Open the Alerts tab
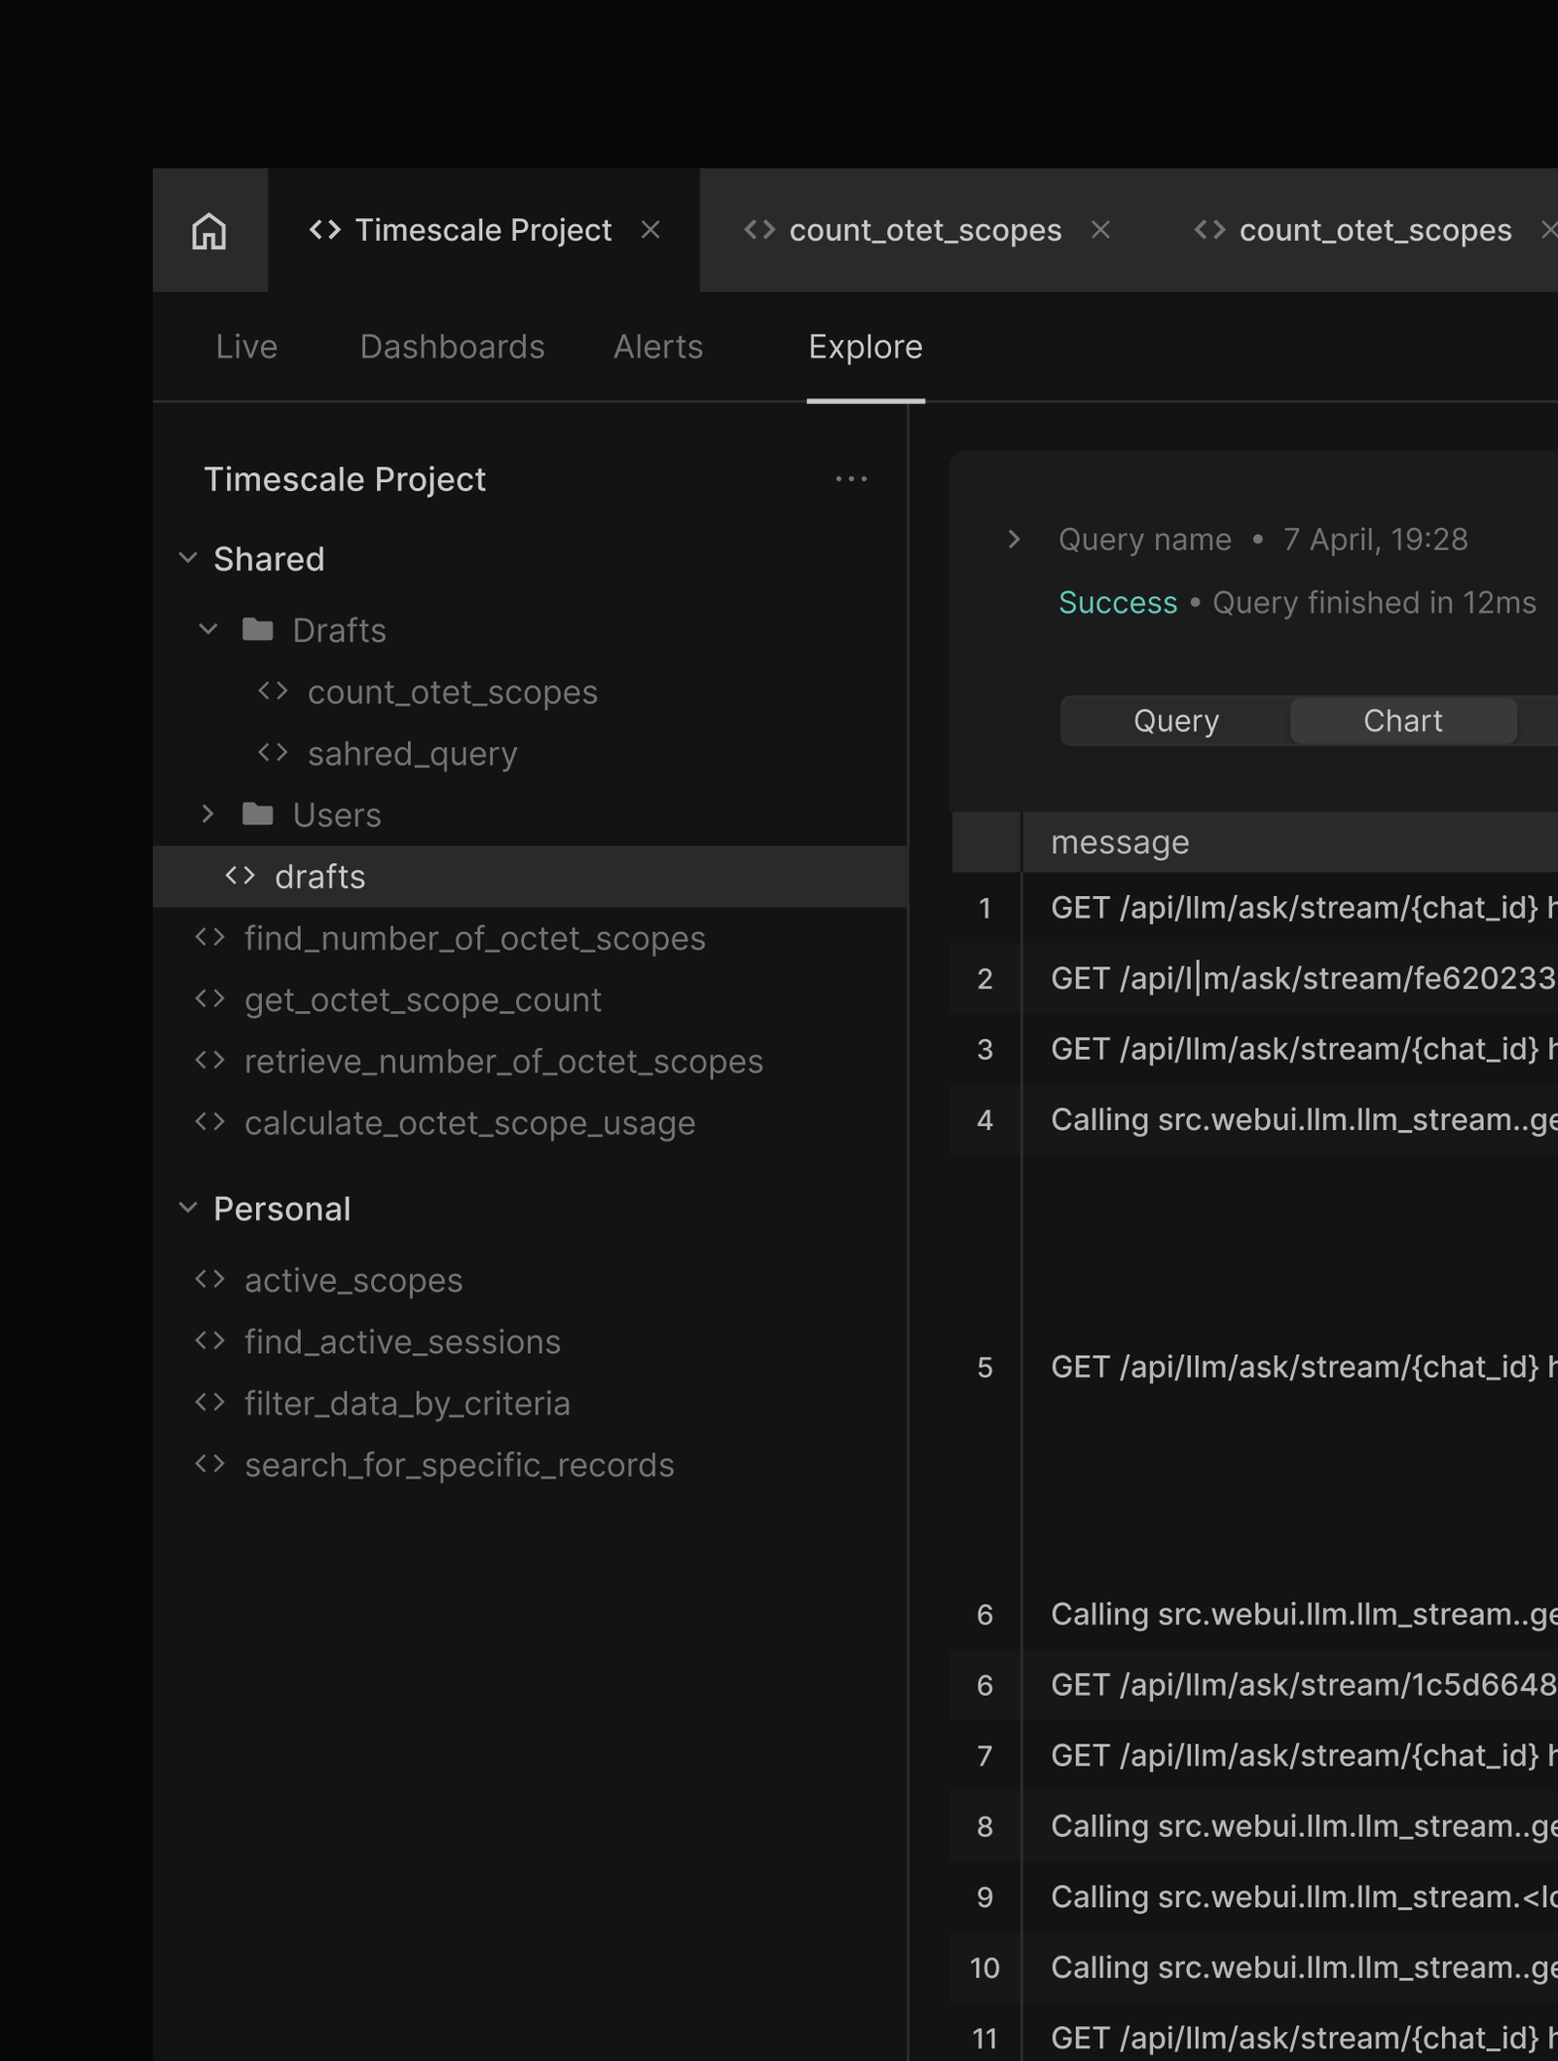Image resolution: width=1558 pixels, height=2061 pixels. [x=658, y=347]
